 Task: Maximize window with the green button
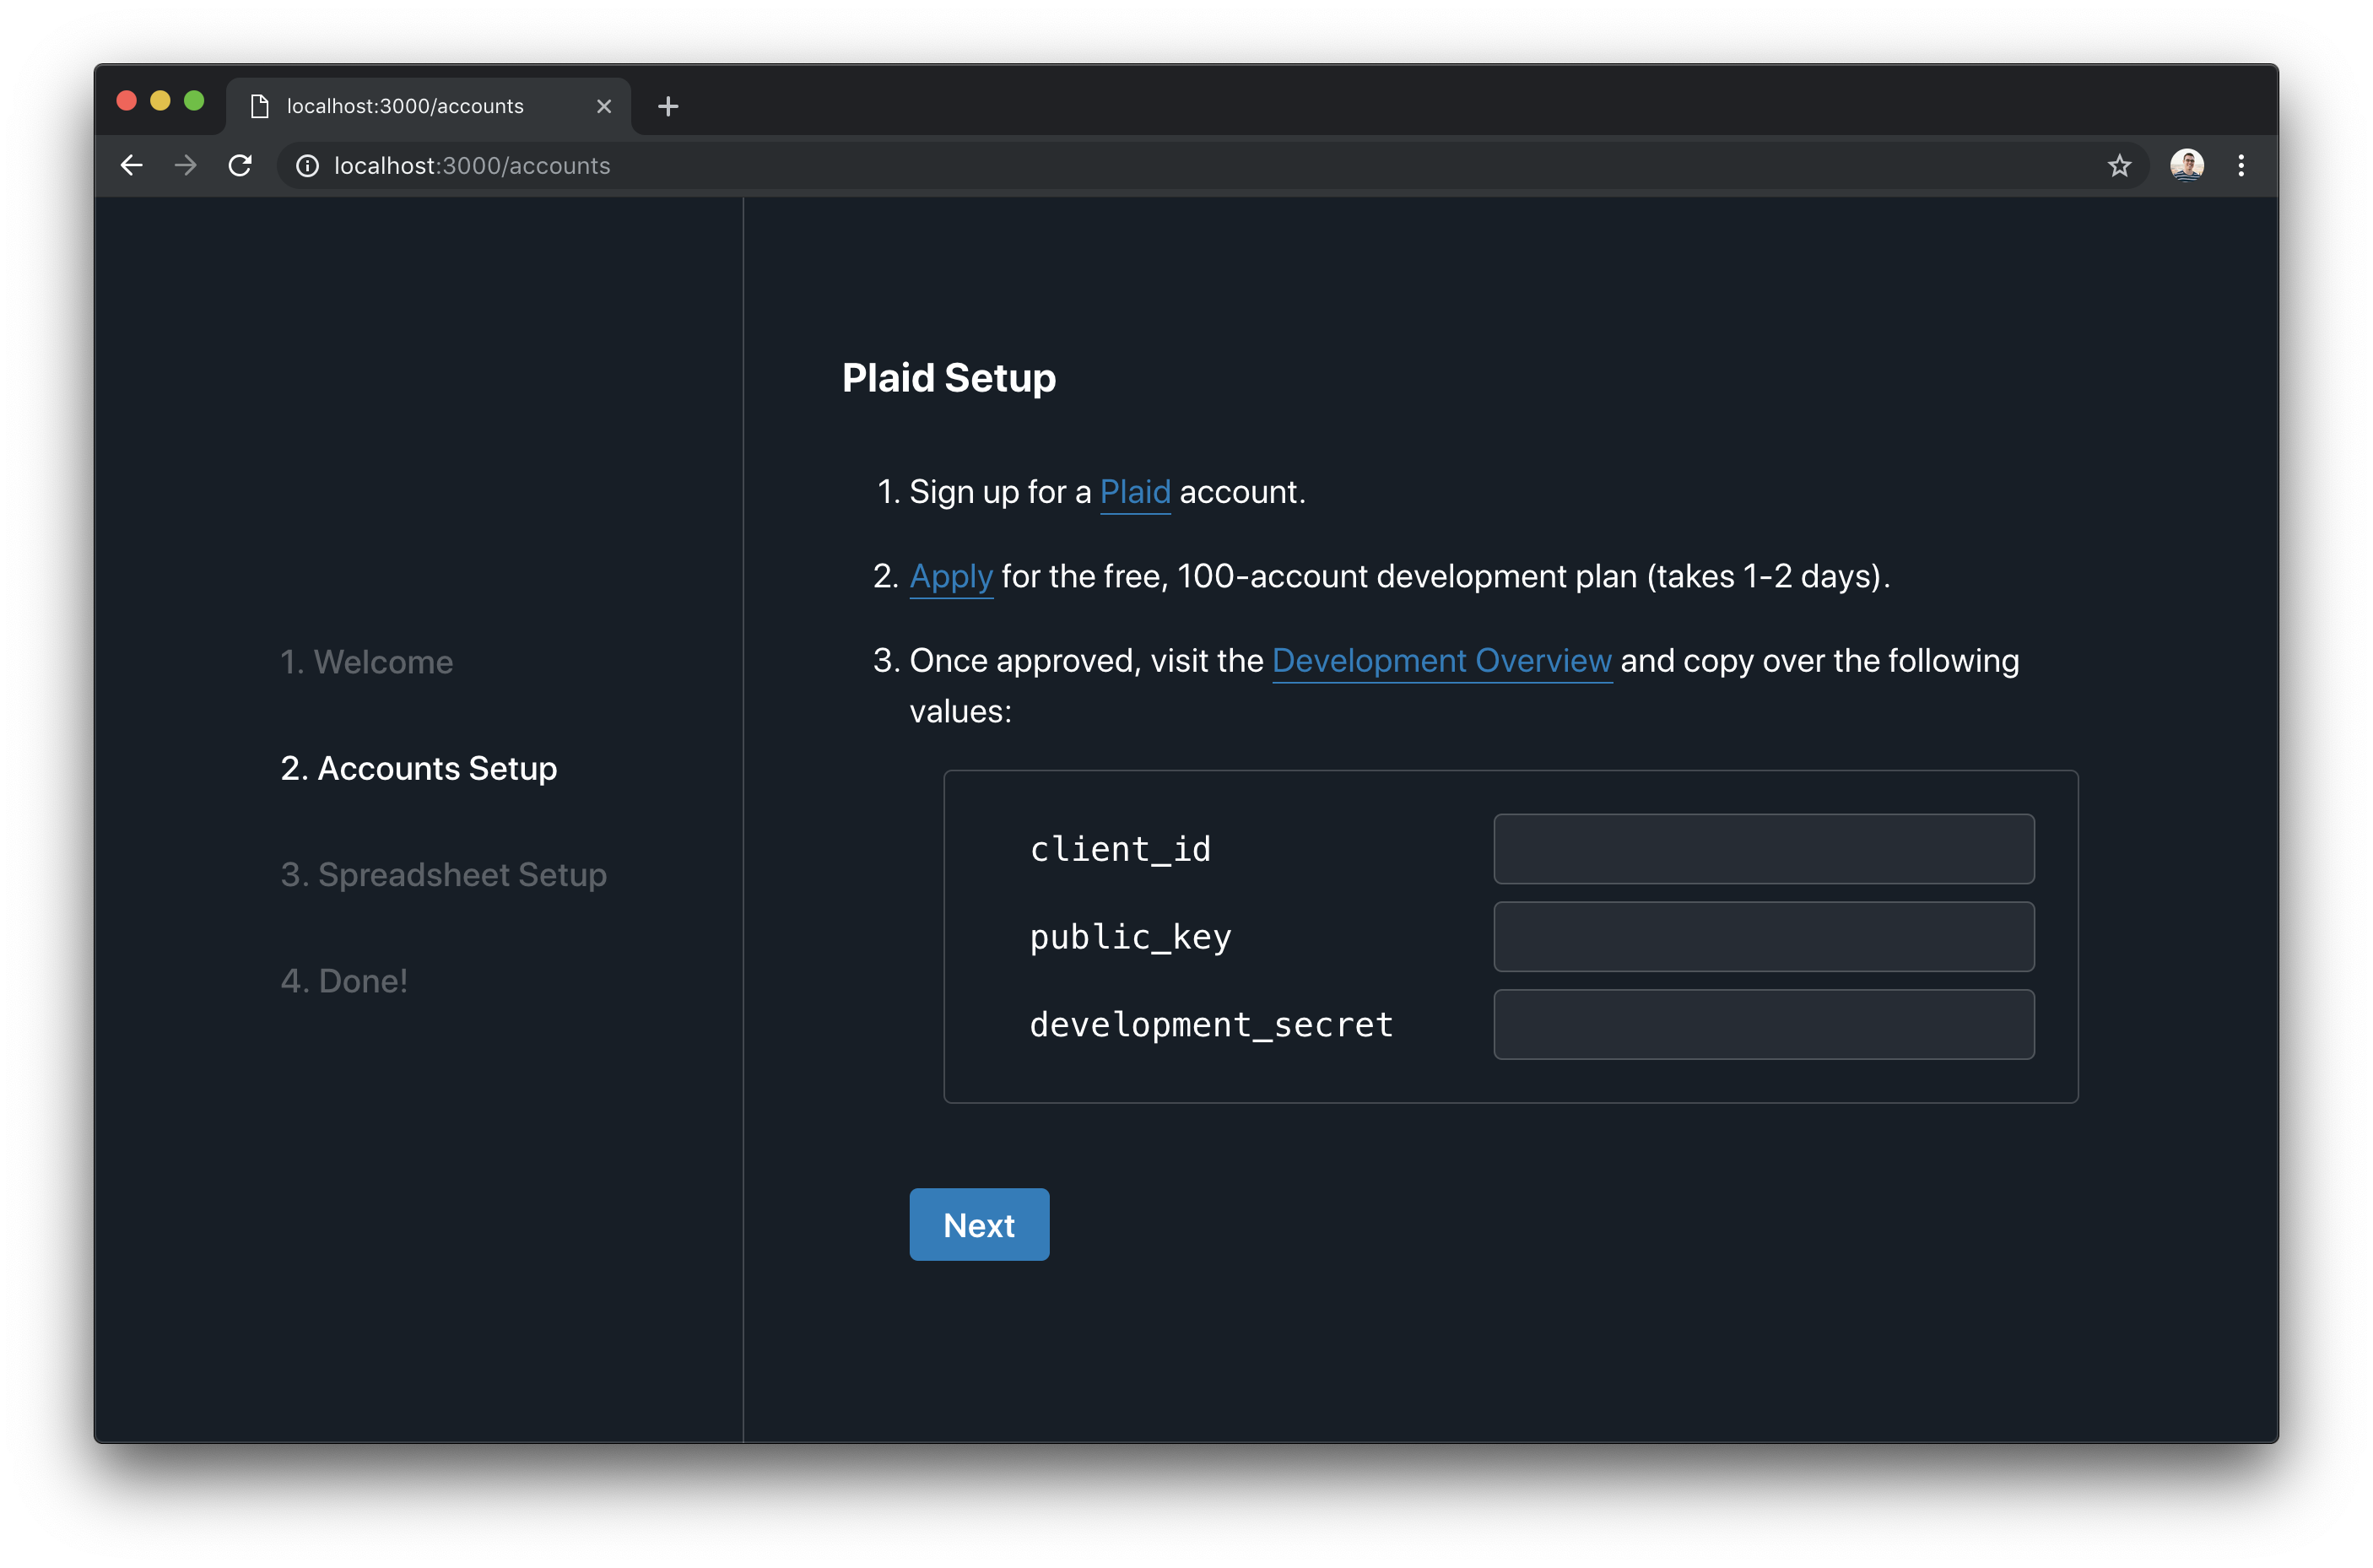coord(194,101)
